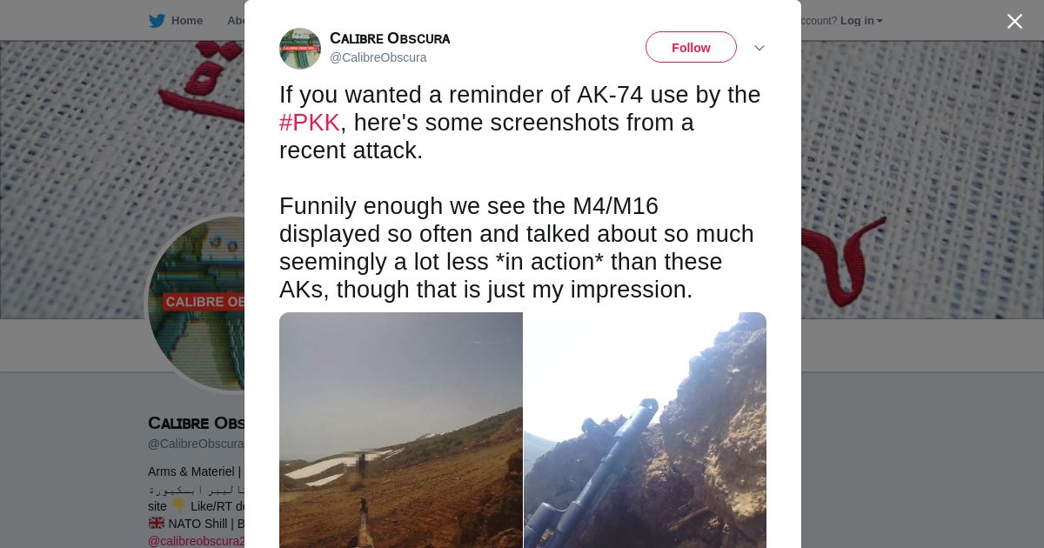View the right rifle-barrel screenshot image
1044x548 pixels.
pos(646,430)
